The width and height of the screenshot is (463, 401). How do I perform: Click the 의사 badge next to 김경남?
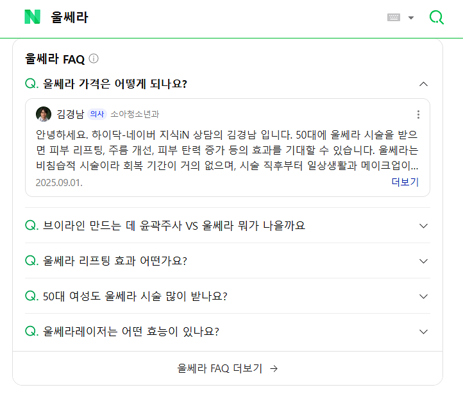coord(97,114)
